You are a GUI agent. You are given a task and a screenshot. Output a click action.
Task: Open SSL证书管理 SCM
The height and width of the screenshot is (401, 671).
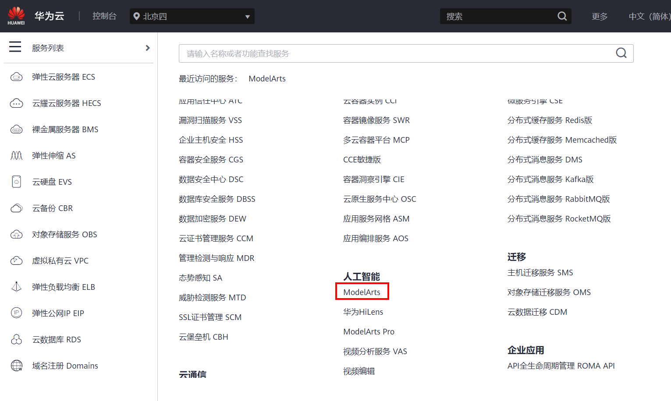click(210, 317)
